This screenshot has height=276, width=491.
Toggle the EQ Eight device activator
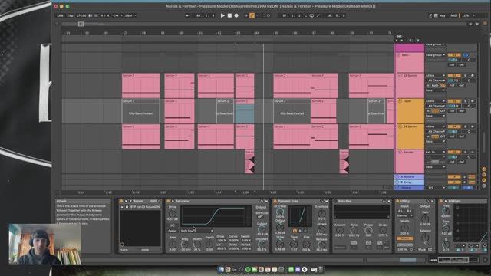click(441, 201)
